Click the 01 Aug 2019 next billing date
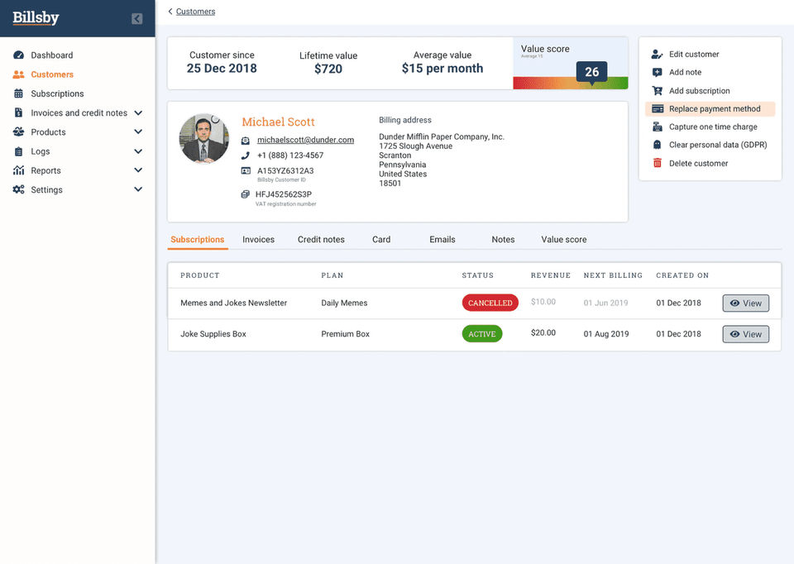The width and height of the screenshot is (794, 564). click(x=606, y=334)
